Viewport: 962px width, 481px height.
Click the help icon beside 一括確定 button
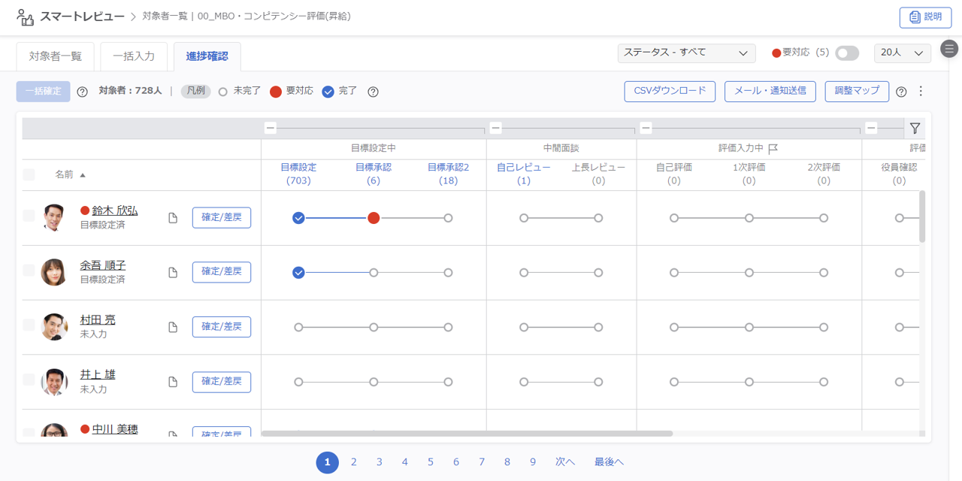click(x=83, y=92)
